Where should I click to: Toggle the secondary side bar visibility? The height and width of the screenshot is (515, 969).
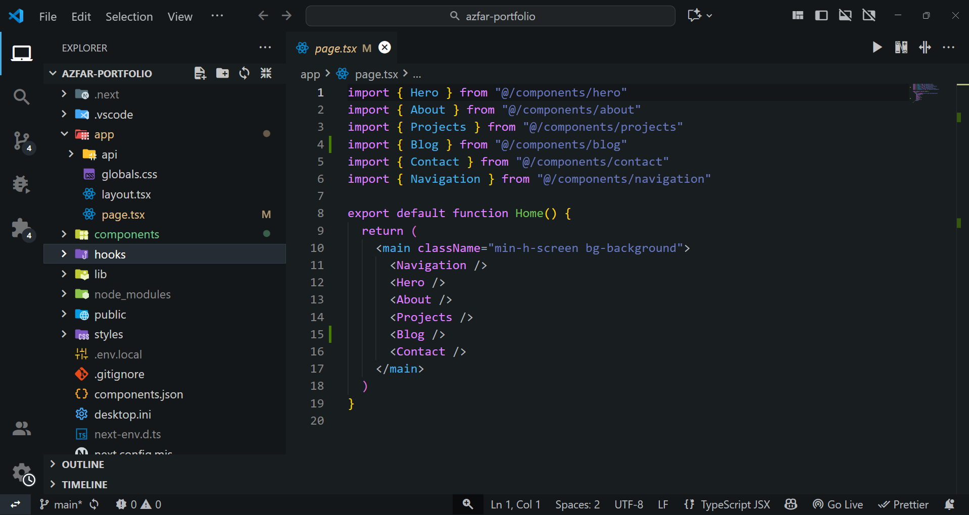869,16
